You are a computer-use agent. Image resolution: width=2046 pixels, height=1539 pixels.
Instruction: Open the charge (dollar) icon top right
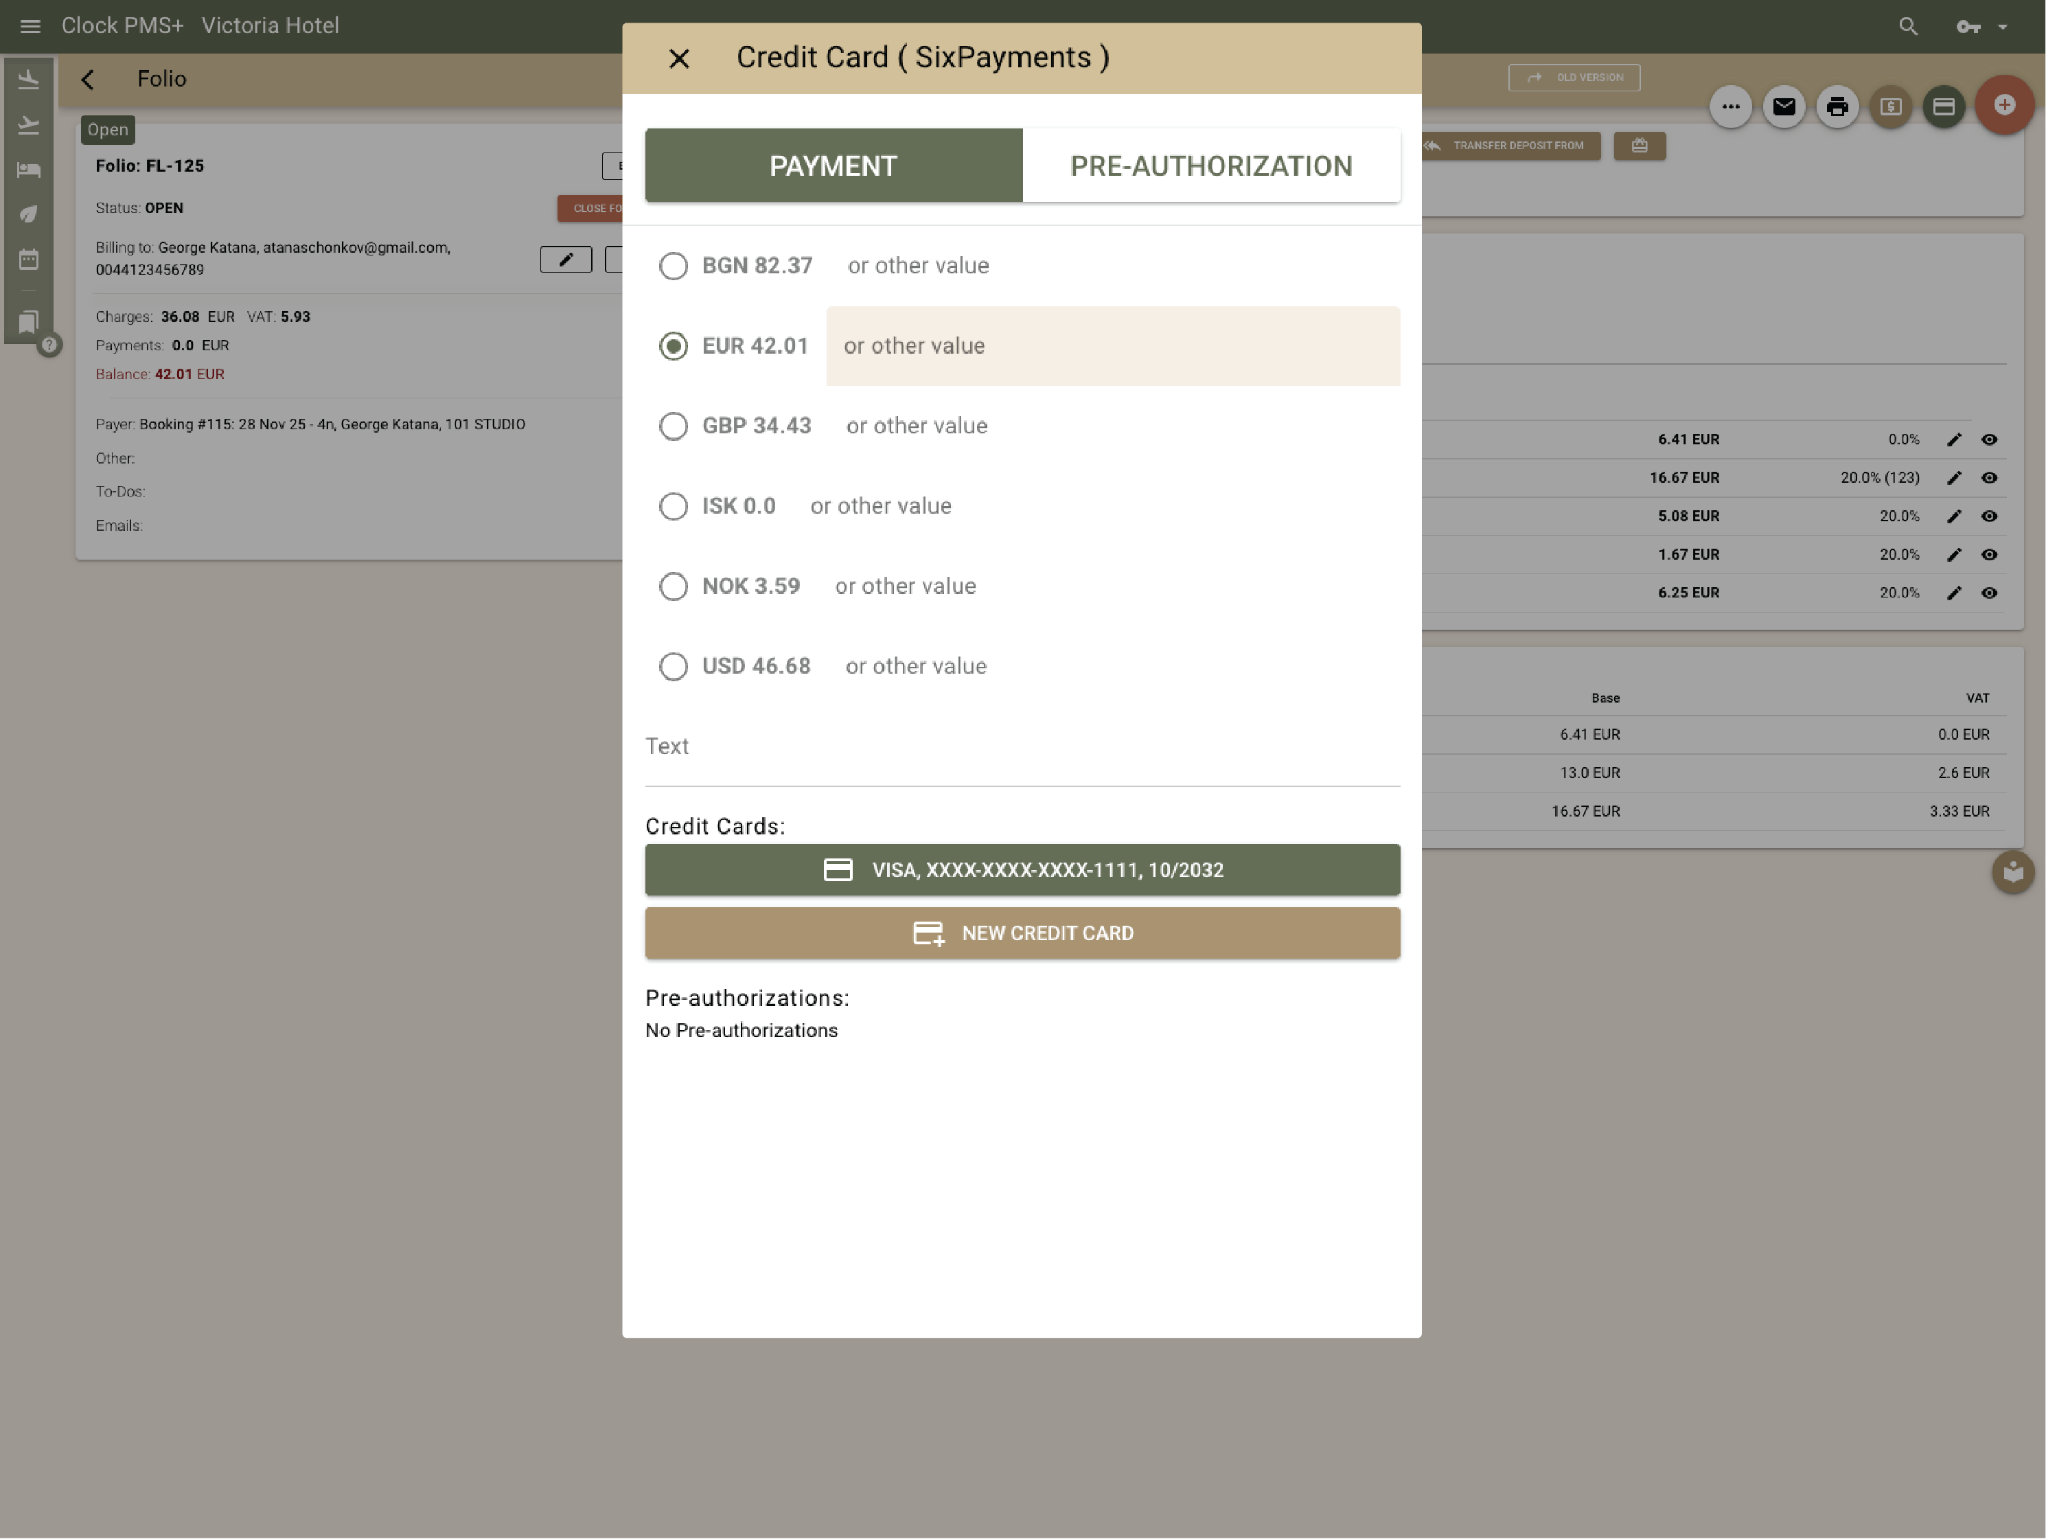click(x=1891, y=106)
